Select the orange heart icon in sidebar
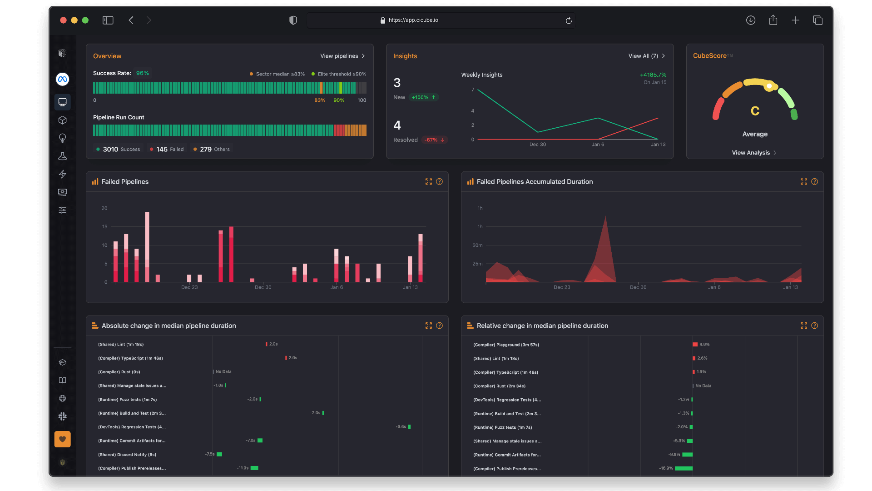872x491 pixels. click(x=62, y=439)
